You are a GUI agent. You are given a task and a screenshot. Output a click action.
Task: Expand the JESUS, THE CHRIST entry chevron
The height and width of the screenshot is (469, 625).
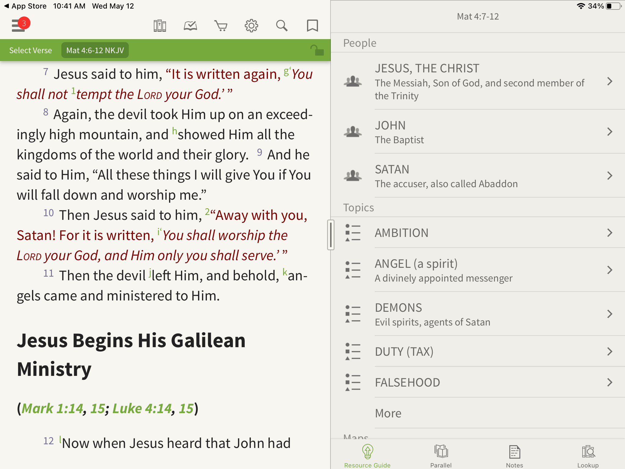pyautogui.click(x=610, y=81)
